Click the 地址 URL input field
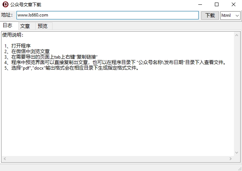242x171 pixels. pyautogui.click(x=107, y=15)
